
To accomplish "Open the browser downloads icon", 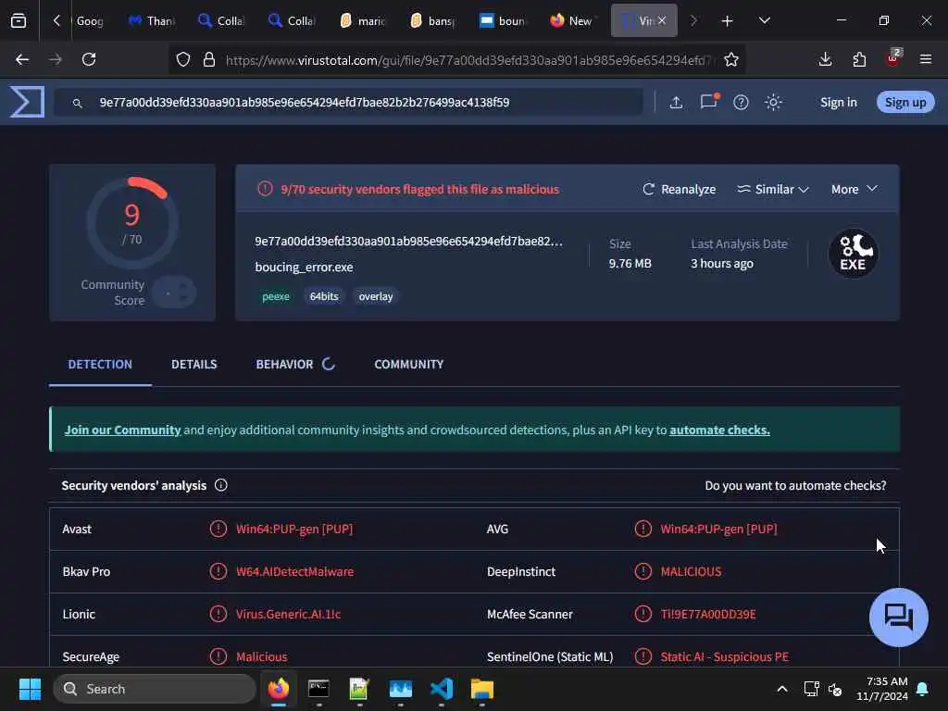I will [x=825, y=59].
